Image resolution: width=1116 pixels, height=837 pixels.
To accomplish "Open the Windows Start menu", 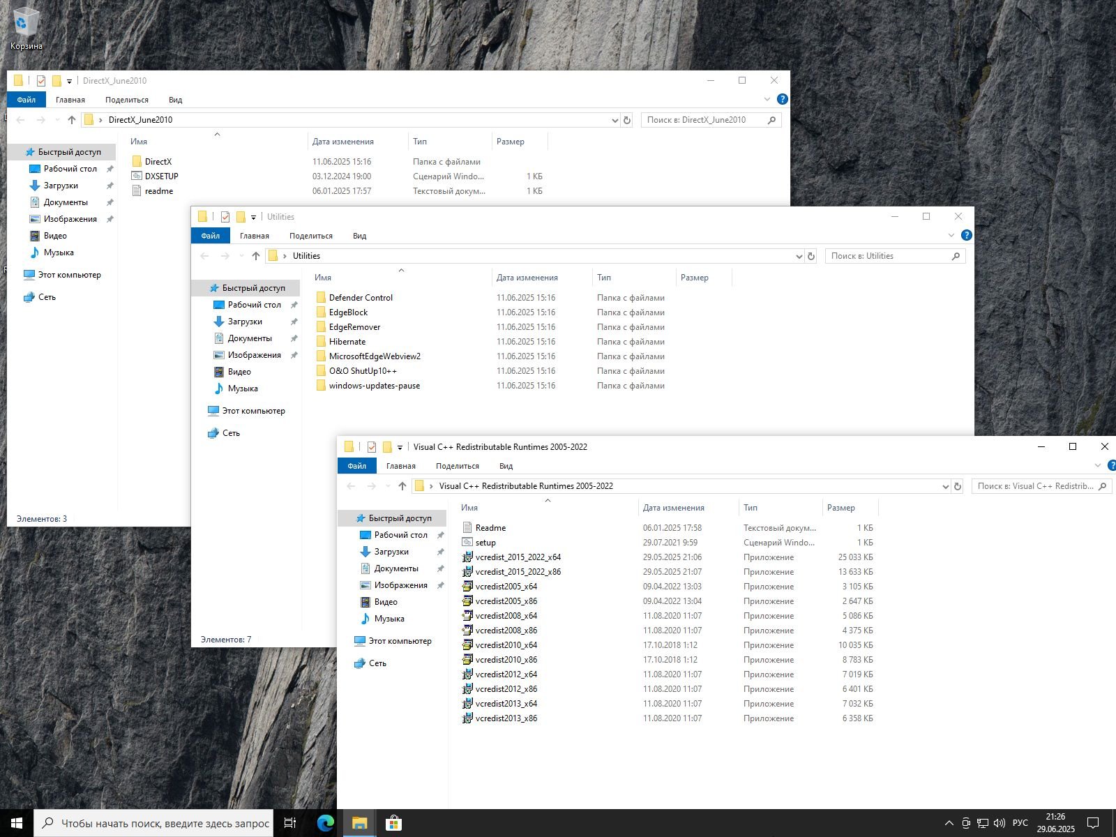I will coord(17,823).
